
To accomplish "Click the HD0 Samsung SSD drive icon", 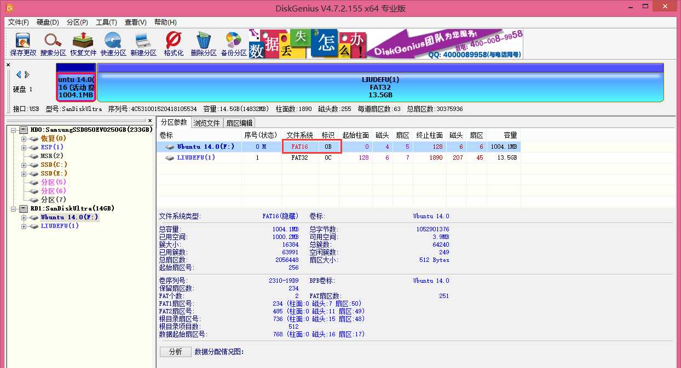I will (23, 130).
